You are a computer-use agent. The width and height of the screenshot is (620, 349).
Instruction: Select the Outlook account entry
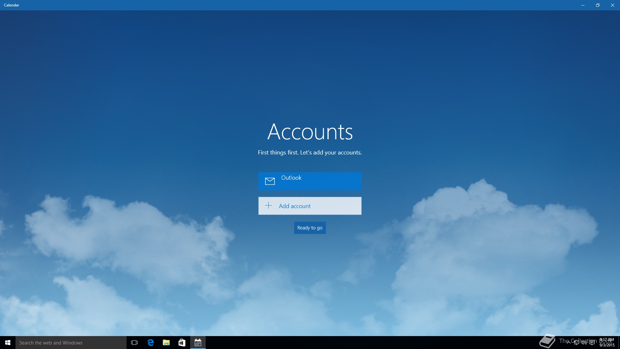click(x=310, y=181)
